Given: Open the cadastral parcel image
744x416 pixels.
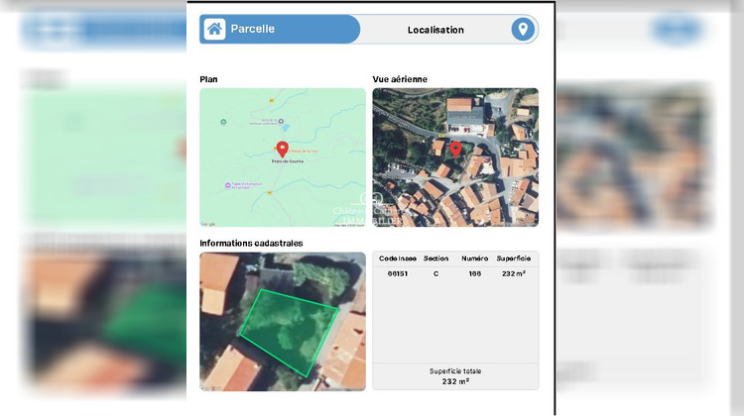Looking at the screenshot, I should pos(283,322).
